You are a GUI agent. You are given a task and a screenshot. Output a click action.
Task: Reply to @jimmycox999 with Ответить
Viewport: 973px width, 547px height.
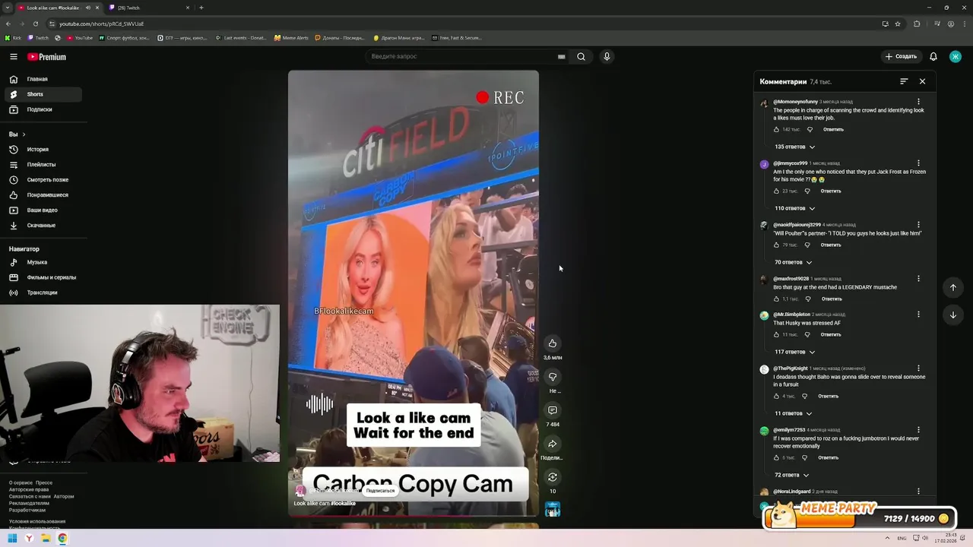coord(830,191)
